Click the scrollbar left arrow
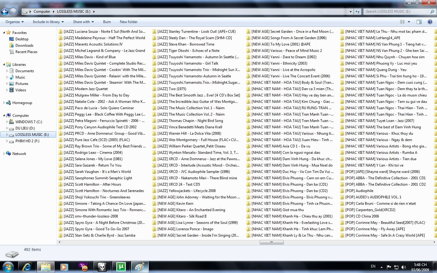437x273 pixels. [x=59, y=242]
